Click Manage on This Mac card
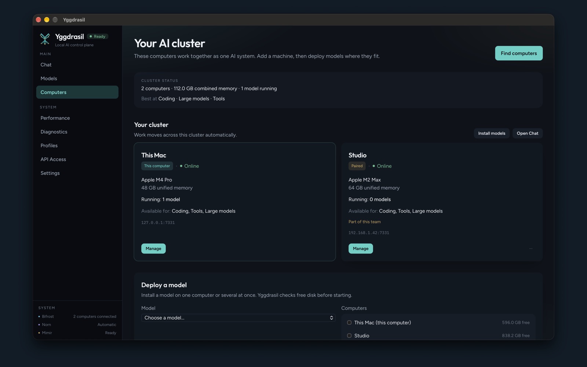The width and height of the screenshot is (587, 367). point(153,248)
